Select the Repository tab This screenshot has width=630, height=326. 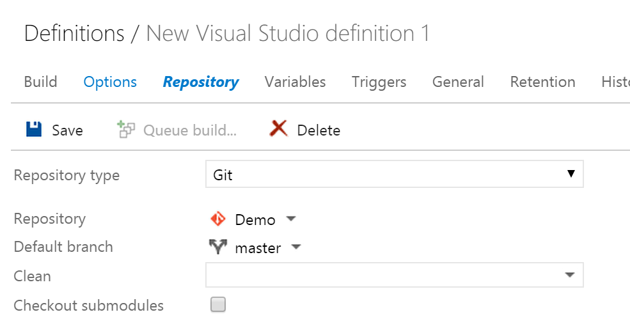tap(201, 82)
